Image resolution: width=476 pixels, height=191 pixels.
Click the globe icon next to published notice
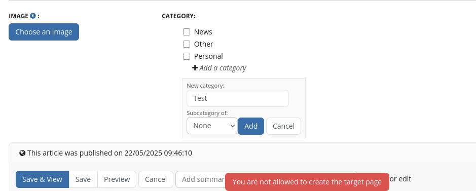point(22,153)
